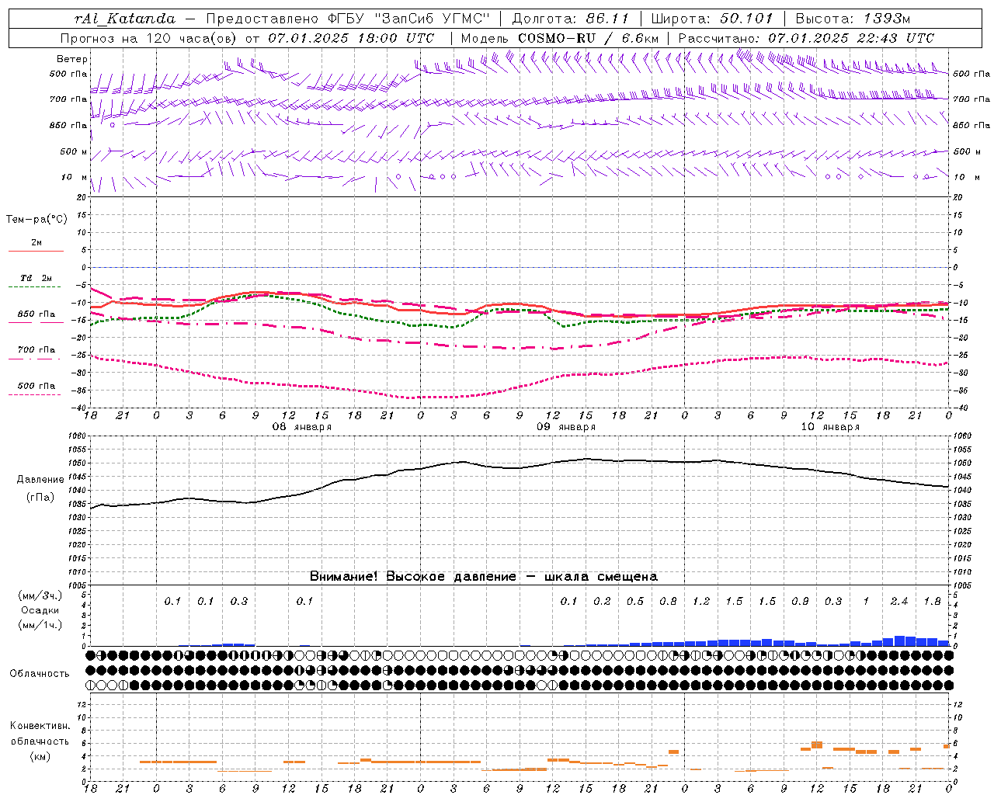Click the 0.8 precipitation value
The image size is (994, 795).
(x=668, y=601)
